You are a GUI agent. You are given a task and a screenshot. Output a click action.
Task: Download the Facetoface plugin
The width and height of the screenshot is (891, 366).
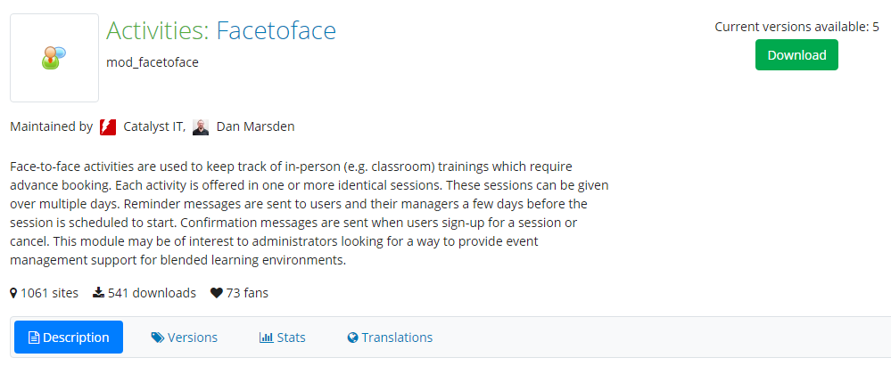coord(796,55)
